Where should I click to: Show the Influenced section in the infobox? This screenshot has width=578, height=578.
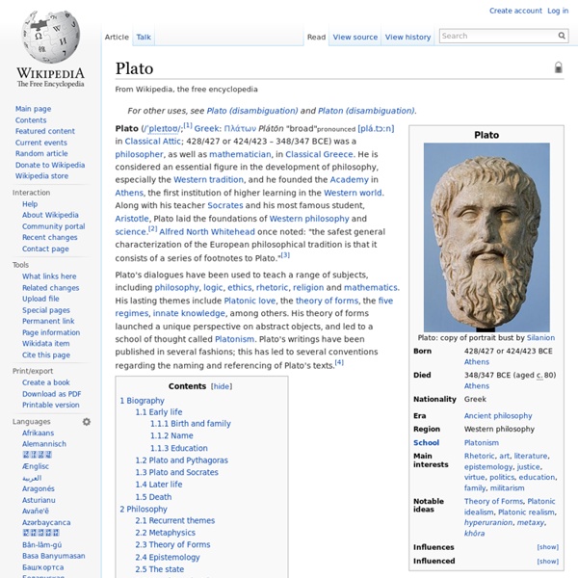548,561
